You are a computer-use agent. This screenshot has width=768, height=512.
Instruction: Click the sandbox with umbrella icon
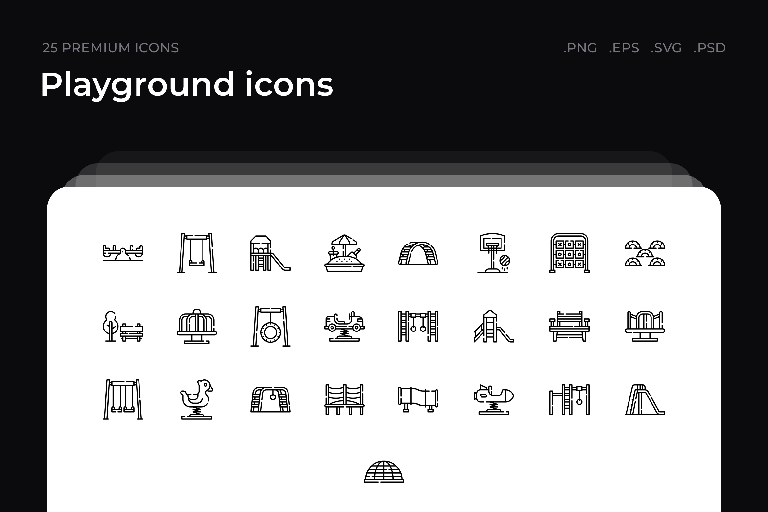344,253
